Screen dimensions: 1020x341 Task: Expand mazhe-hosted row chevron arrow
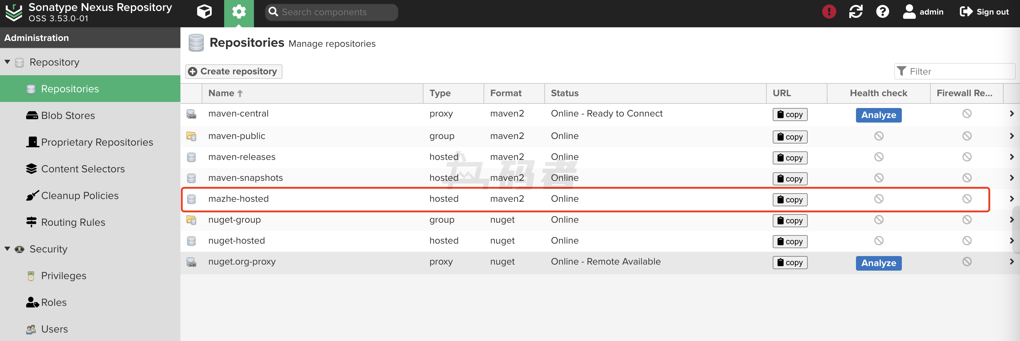click(1011, 199)
